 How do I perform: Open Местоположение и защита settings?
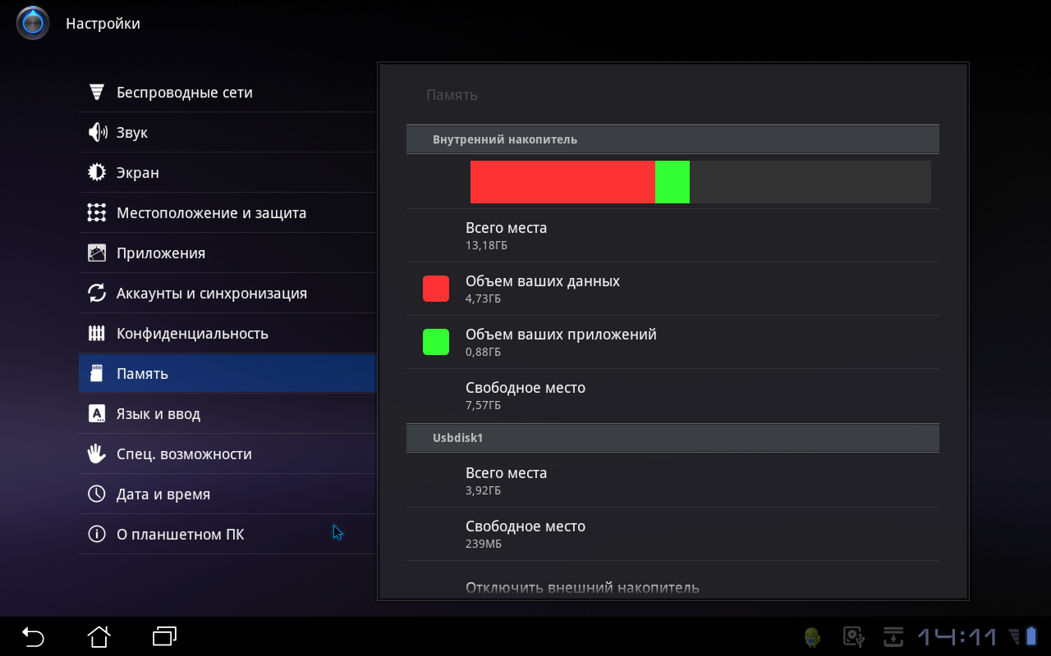pos(211,213)
